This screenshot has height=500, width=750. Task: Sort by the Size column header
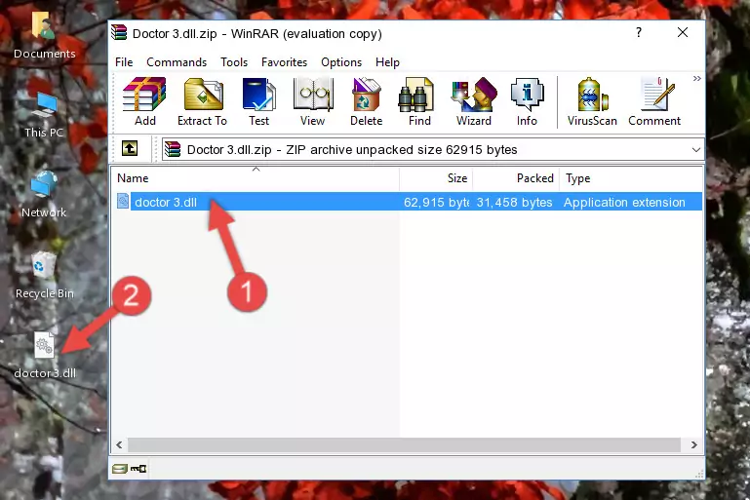(x=436, y=178)
